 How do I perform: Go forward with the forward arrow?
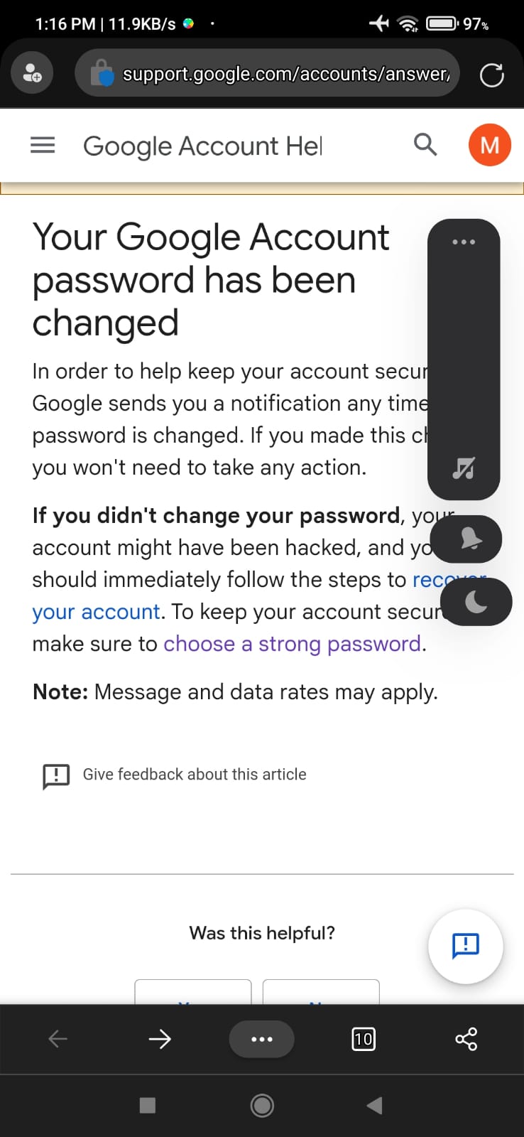(160, 1039)
